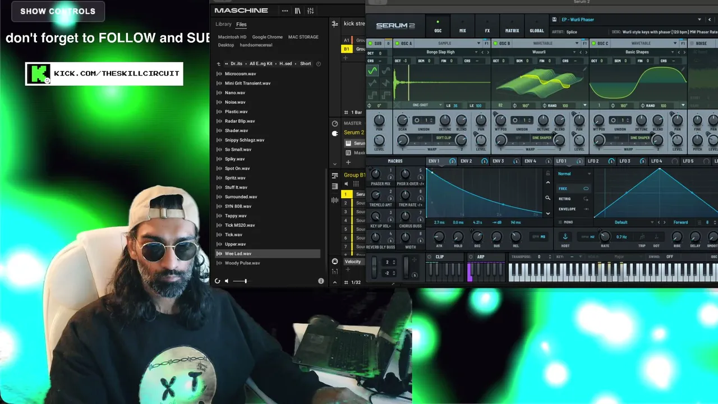The height and width of the screenshot is (404, 718).
Task: Toggle the ARP power button
Action: [x=471, y=257]
